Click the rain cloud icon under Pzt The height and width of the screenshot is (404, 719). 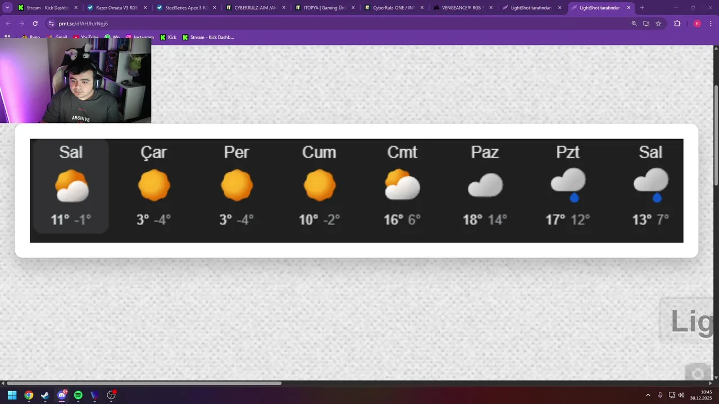568,185
